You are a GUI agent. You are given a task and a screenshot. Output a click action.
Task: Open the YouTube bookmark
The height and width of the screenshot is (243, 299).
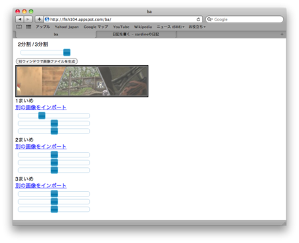(x=121, y=27)
